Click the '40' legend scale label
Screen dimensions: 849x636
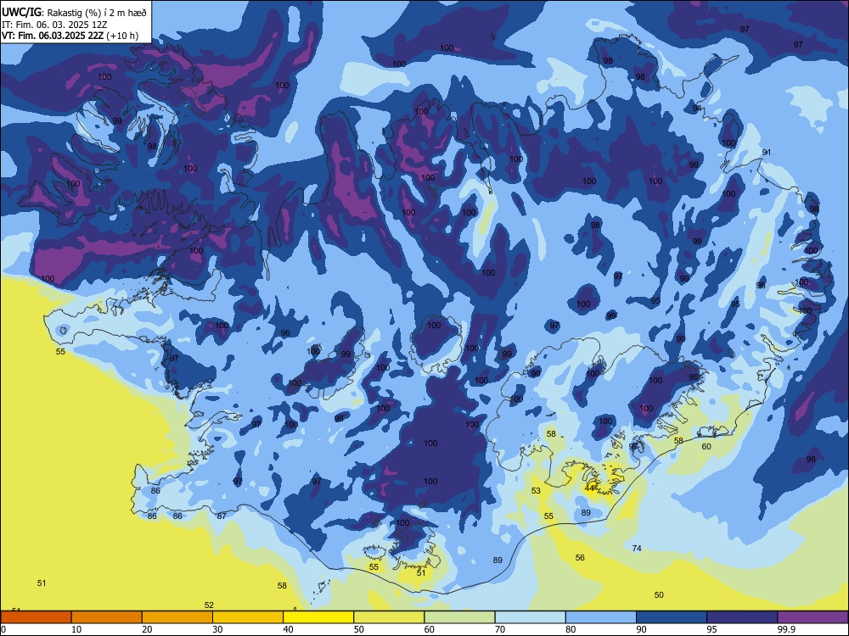(x=288, y=629)
